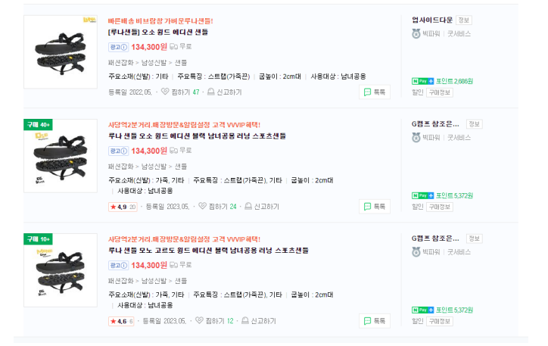Click N Pay plus badge on first listing
Viewport: 548px width, 346px height.
(x=422, y=81)
